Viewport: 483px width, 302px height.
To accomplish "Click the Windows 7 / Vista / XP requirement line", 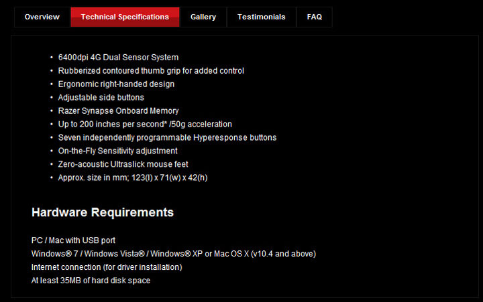I will coord(173,254).
